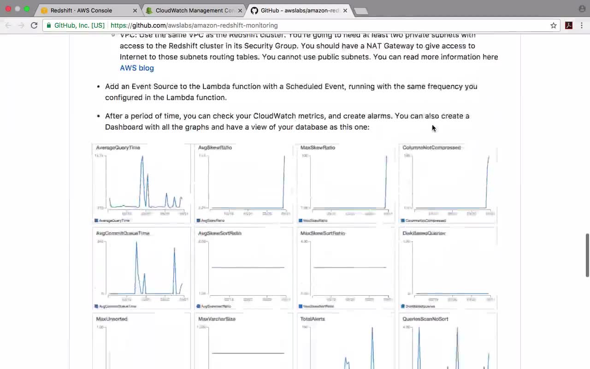Open the AverageQueryTime graph
590x369 pixels.
pyautogui.click(x=142, y=184)
